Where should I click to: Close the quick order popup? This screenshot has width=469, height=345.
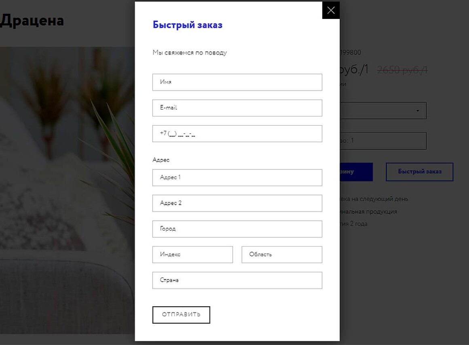tap(331, 10)
